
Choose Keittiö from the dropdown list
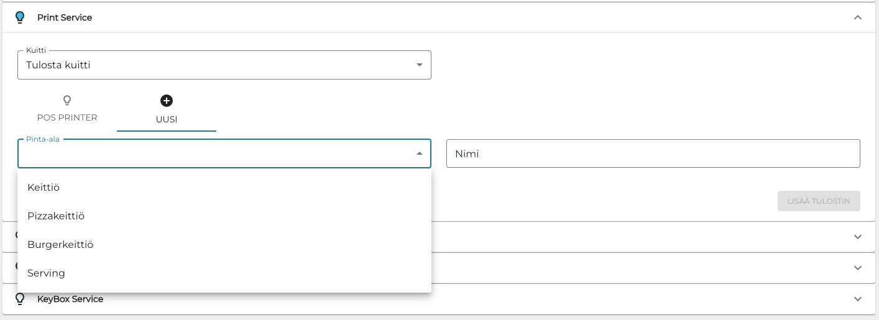click(x=44, y=187)
